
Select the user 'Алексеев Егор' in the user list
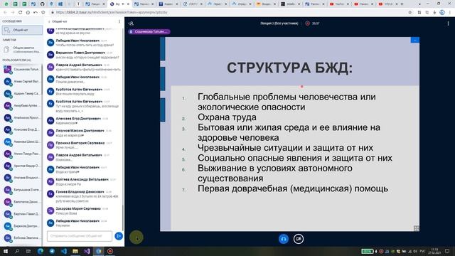pyautogui.click(x=22, y=129)
